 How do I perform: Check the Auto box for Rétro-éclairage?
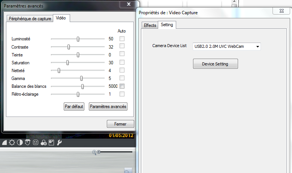[122, 94]
